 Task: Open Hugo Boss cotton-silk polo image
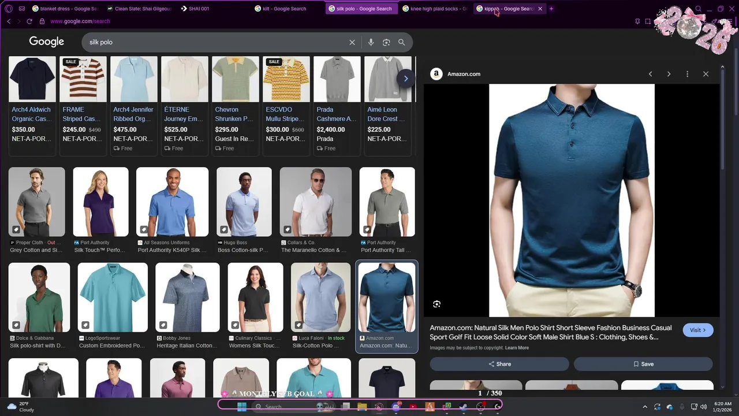pos(244,202)
